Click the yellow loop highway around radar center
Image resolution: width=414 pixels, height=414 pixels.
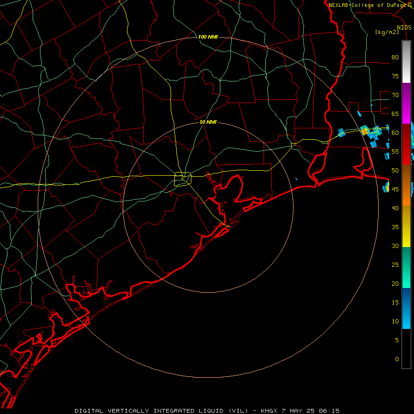tap(183, 179)
